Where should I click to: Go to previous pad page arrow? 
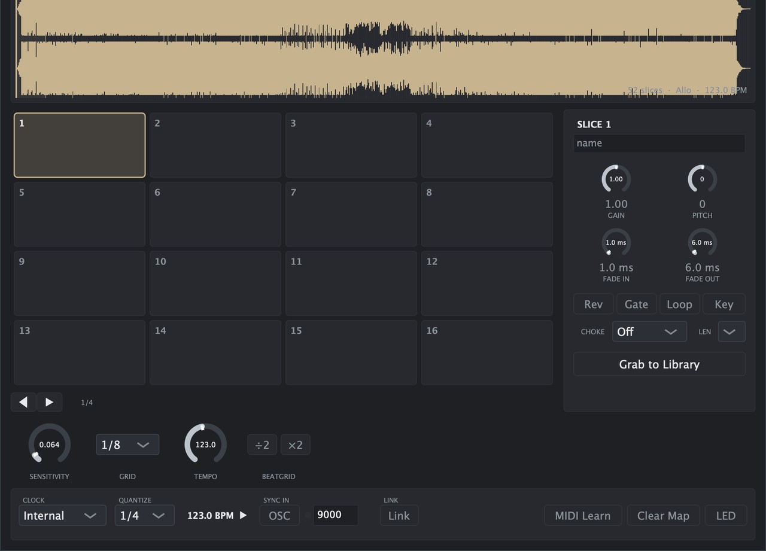pos(23,402)
